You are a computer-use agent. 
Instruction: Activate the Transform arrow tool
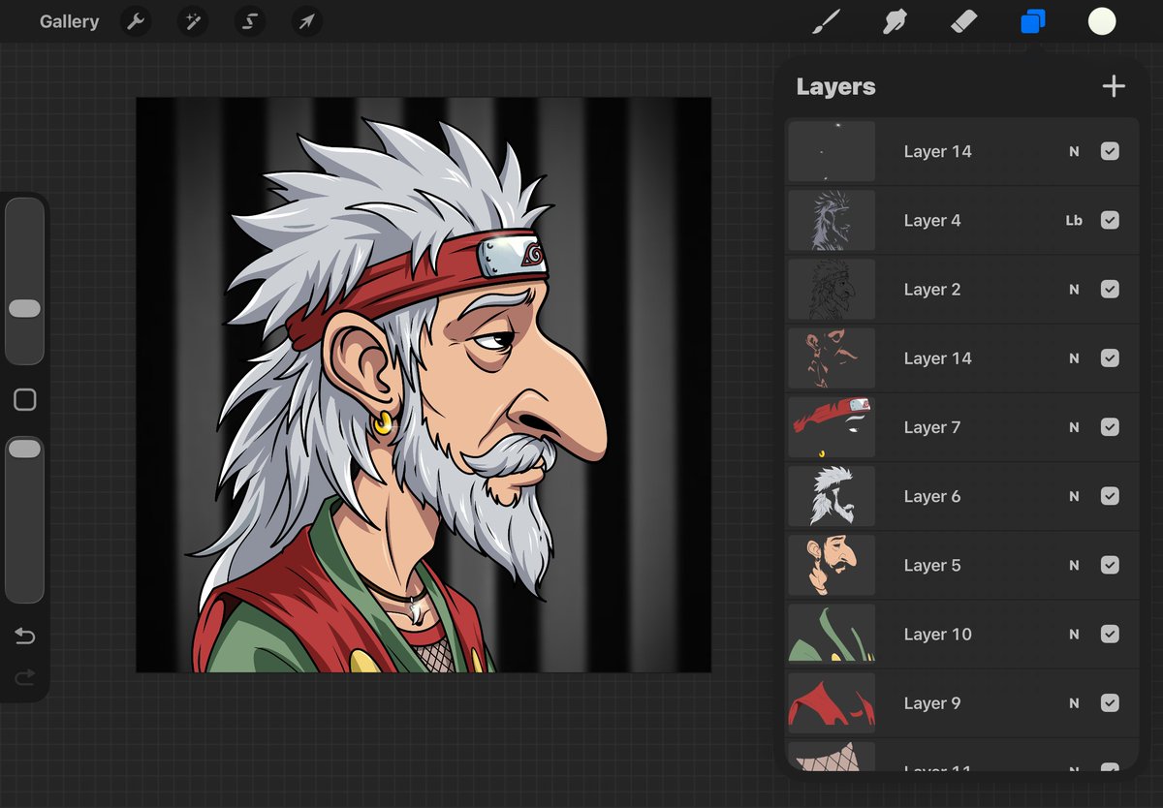pos(306,21)
